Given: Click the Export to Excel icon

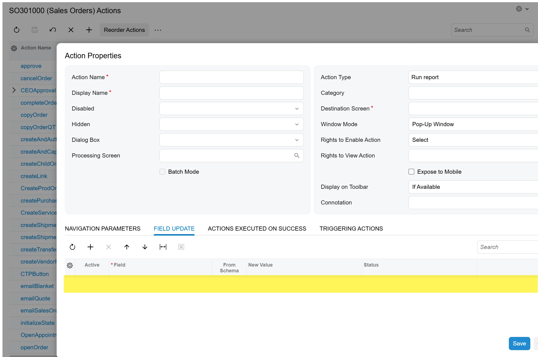Looking at the screenshot, I should [x=181, y=247].
